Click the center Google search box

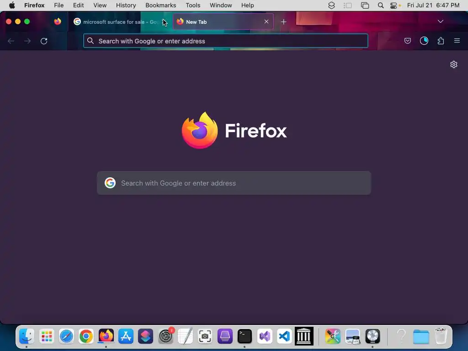coord(234,183)
